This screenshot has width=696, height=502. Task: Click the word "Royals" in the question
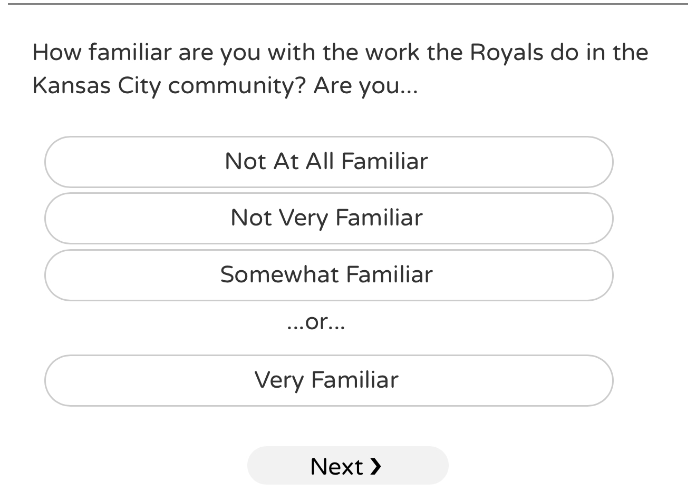[506, 52]
